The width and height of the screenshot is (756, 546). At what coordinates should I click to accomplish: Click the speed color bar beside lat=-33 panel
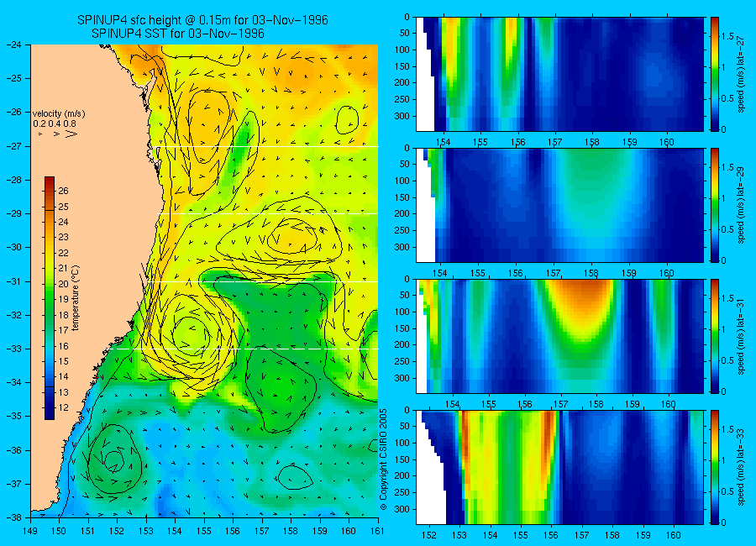tap(714, 467)
